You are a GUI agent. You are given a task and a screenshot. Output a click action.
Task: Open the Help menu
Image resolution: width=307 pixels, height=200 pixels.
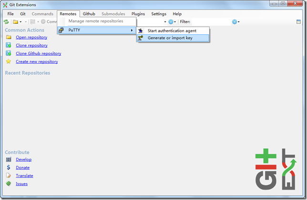coord(177,14)
